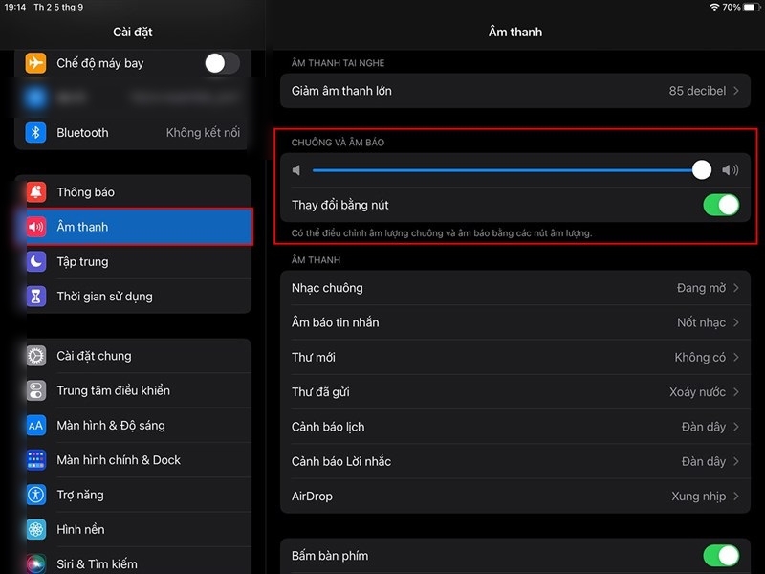Open Giảm âm thanh lớn chevron
This screenshot has width=765, height=574.
coord(736,91)
